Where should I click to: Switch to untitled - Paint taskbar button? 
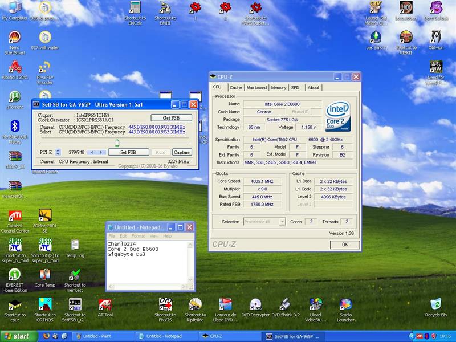coord(103,336)
